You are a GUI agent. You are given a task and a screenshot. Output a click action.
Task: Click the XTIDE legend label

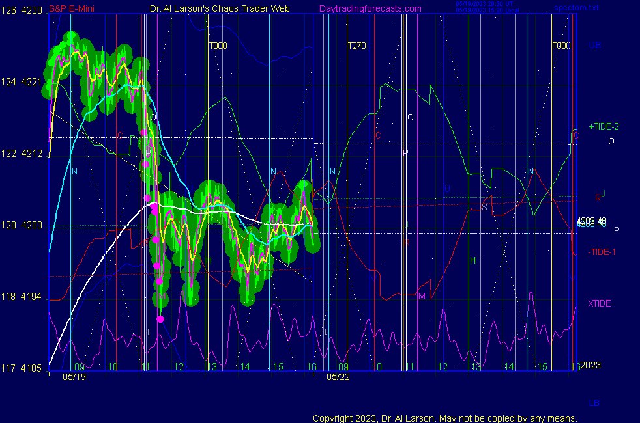point(599,303)
